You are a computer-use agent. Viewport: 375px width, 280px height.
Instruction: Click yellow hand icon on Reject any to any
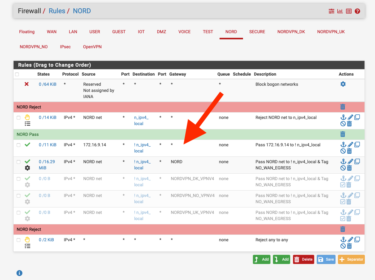pyautogui.click(x=27, y=239)
